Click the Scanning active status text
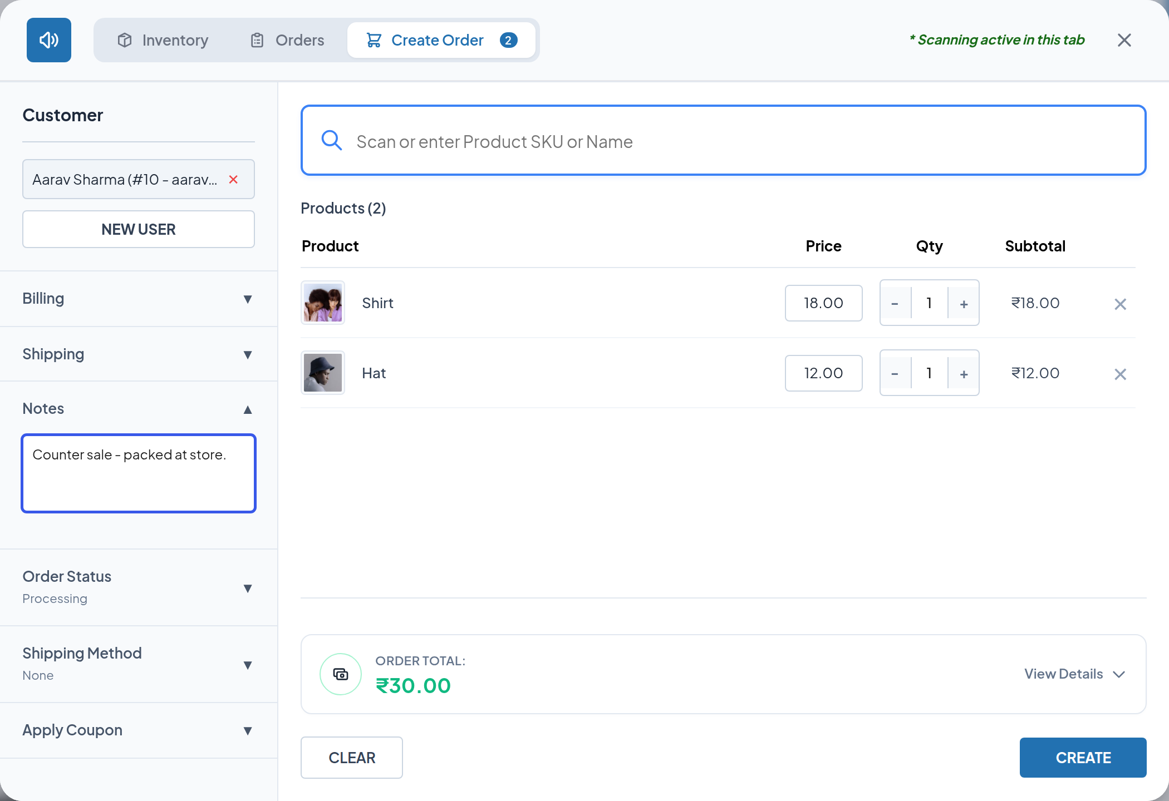 tap(997, 40)
